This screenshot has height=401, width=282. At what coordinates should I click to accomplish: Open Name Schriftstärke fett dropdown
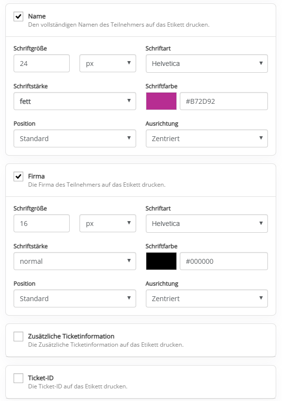point(75,101)
